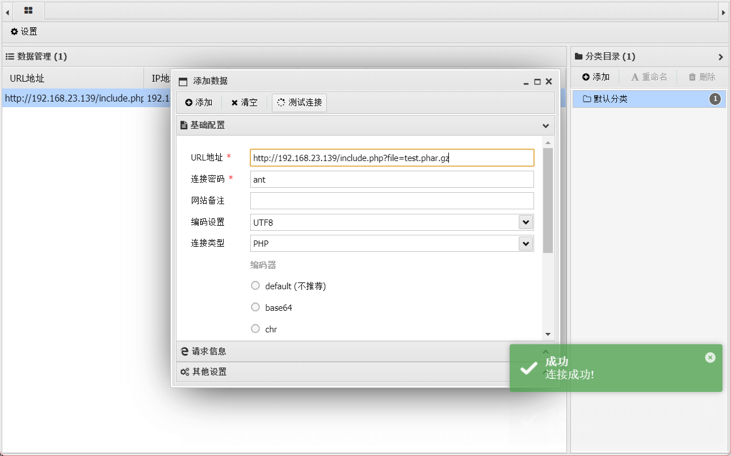Select the default (不推荐) encoder radio

point(255,286)
